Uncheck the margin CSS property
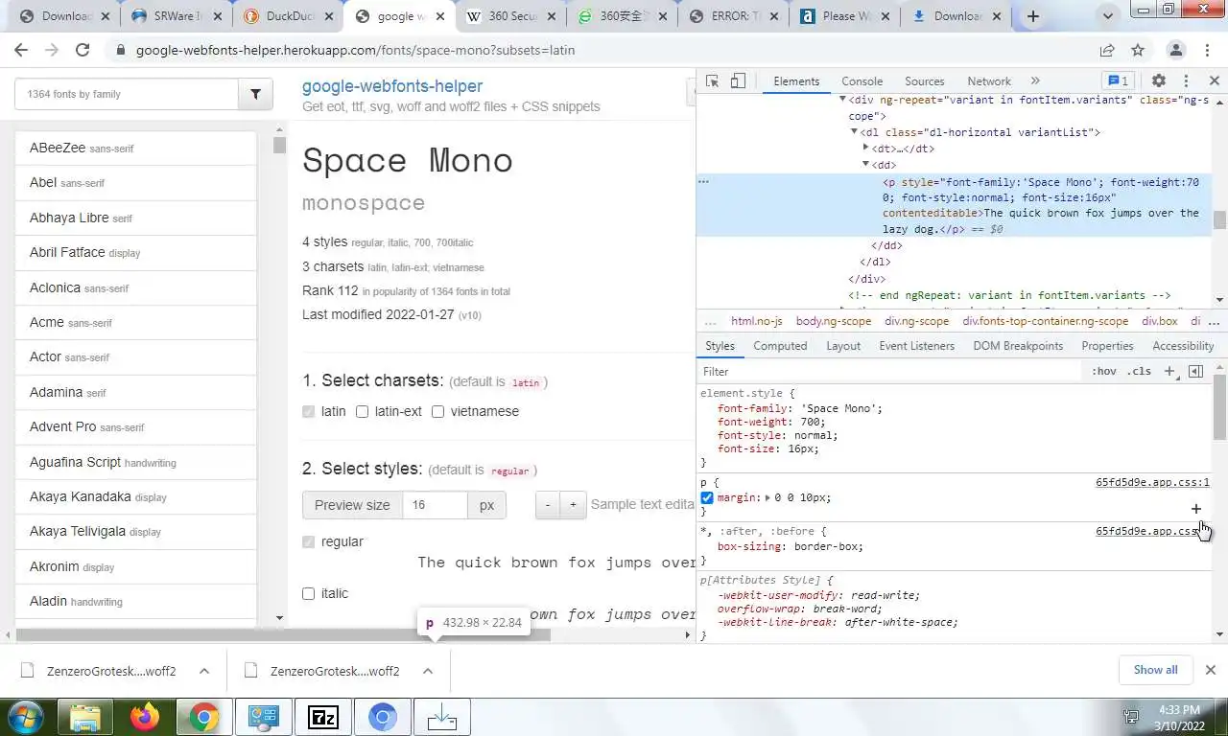Image resolution: width=1228 pixels, height=736 pixels. (707, 497)
